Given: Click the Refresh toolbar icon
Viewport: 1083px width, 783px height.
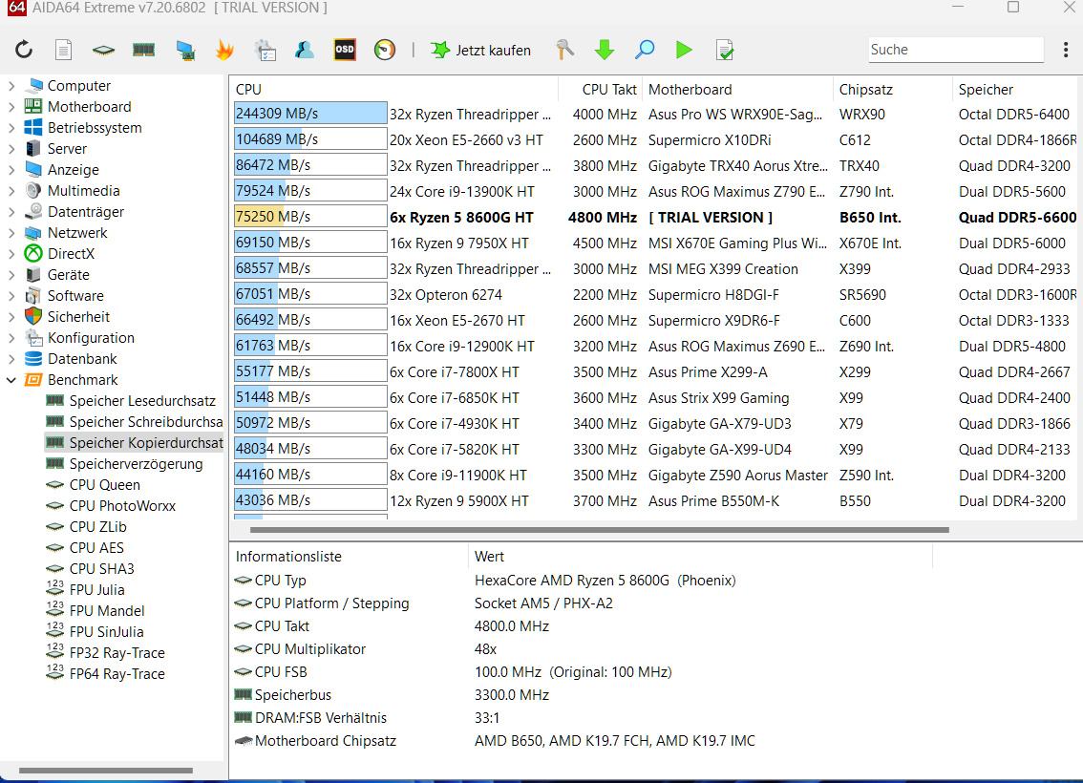Looking at the screenshot, I should point(24,50).
